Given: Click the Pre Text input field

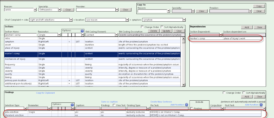Looking at the screenshot, I should 169,108.
